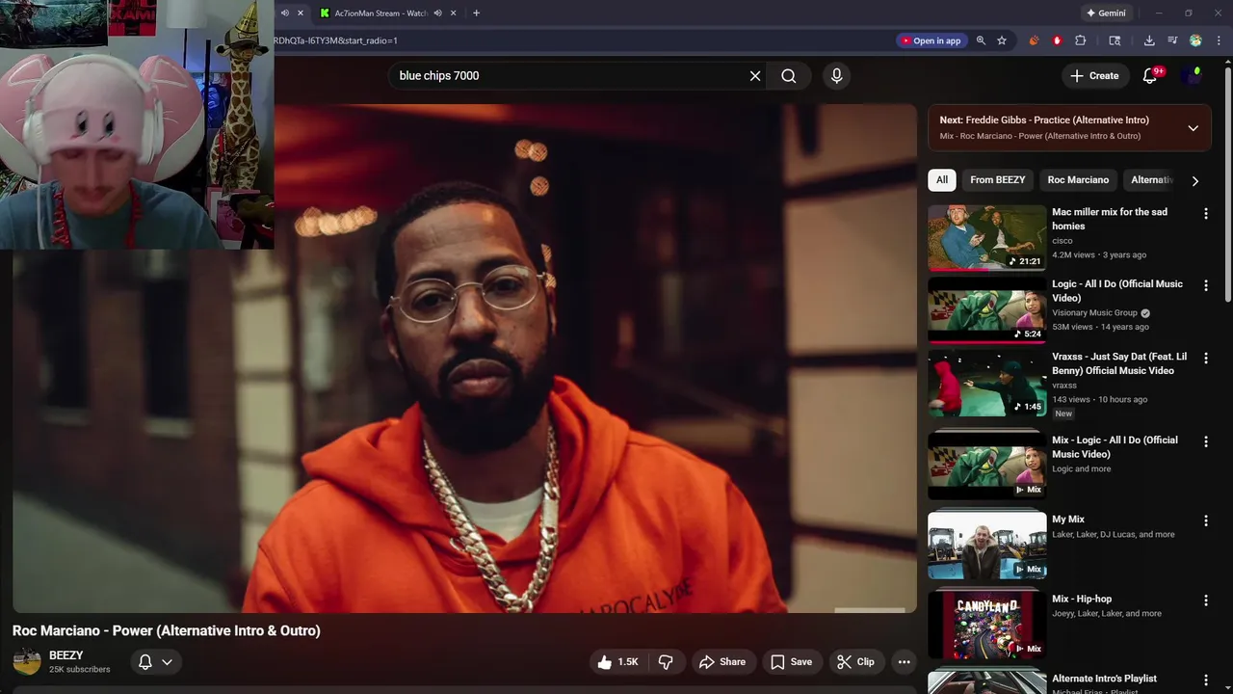Open Mix - Logic All I Do thumbnail
The width and height of the screenshot is (1233, 694).
(x=986, y=466)
